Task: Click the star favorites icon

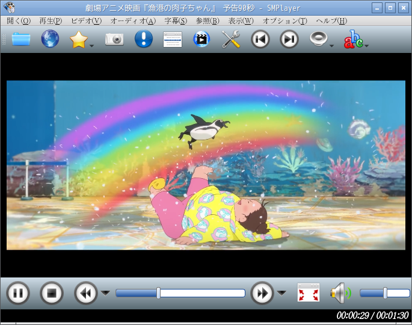Action: (x=79, y=40)
